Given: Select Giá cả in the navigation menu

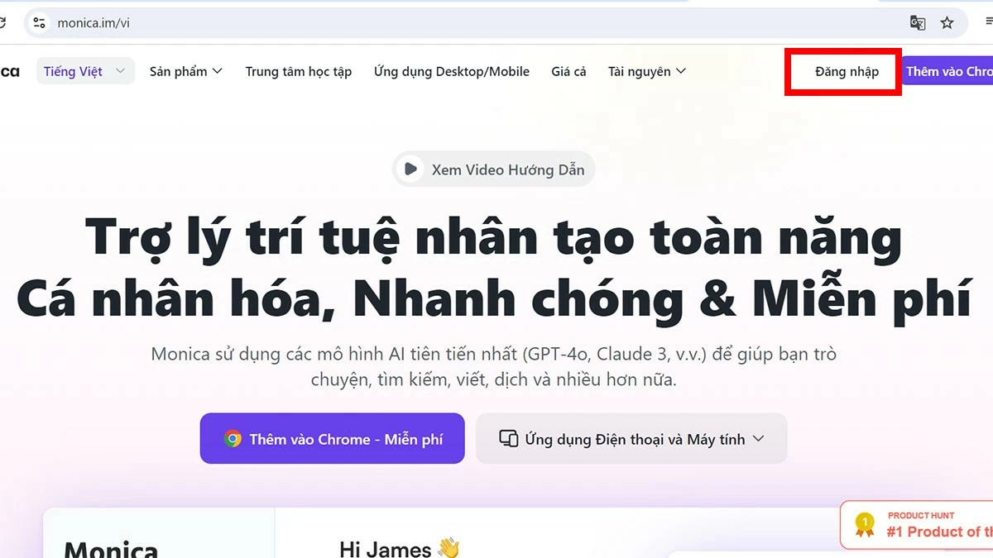Looking at the screenshot, I should pyautogui.click(x=568, y=71).
